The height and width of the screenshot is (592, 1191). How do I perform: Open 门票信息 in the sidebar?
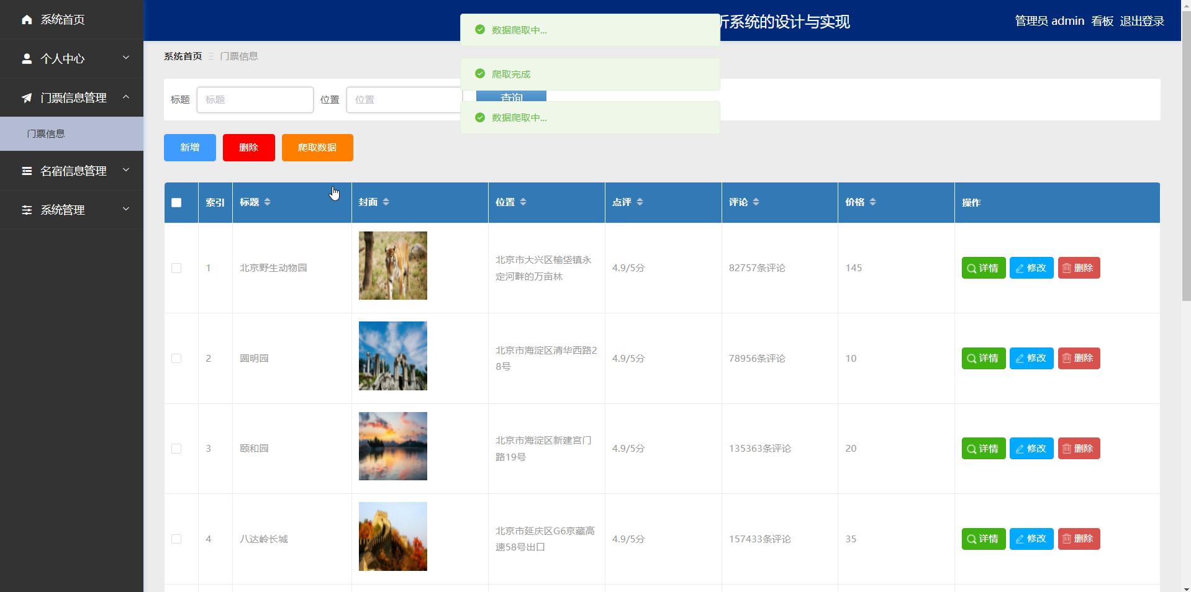tap(46, 133)
